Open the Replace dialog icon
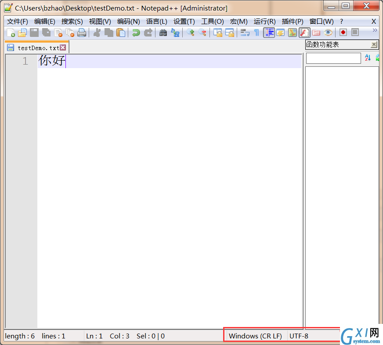The image size is (383, 345). [175, 33]
